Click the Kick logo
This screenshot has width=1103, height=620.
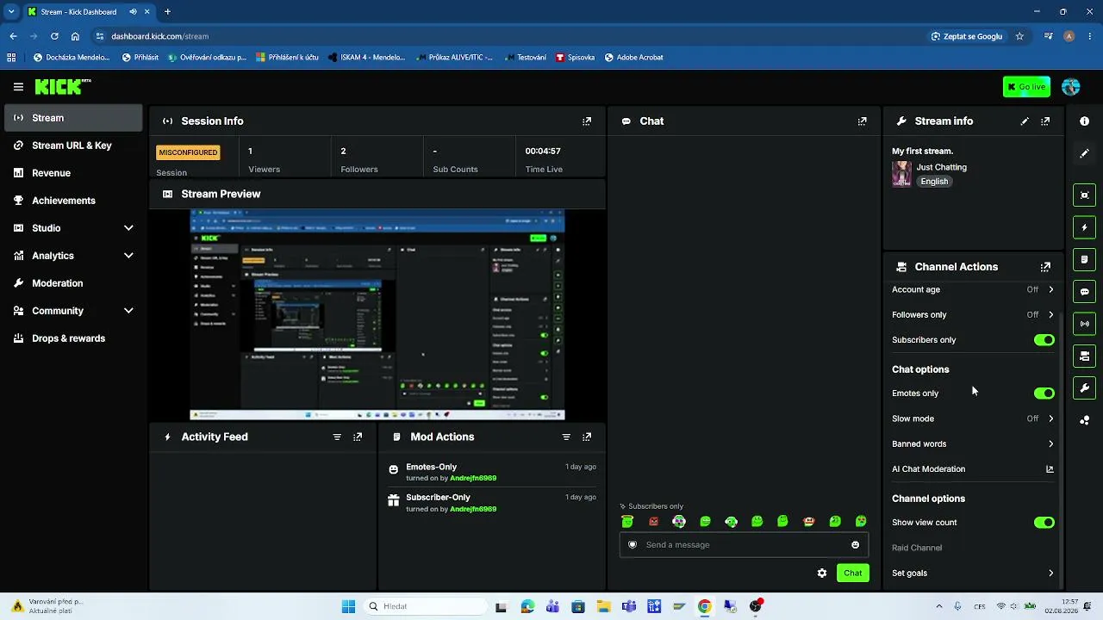(x=63, y=86)
